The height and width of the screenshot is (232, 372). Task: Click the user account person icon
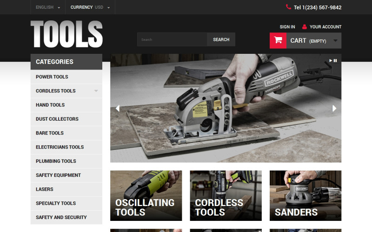305,27
